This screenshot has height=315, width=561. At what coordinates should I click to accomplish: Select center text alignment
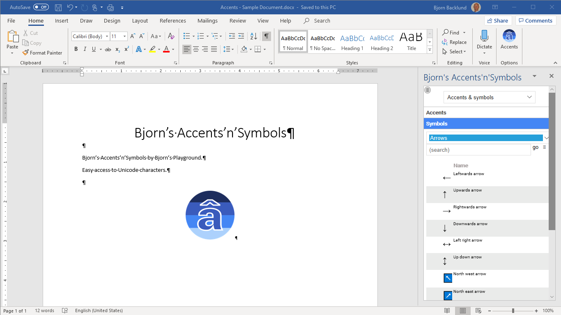196,49
